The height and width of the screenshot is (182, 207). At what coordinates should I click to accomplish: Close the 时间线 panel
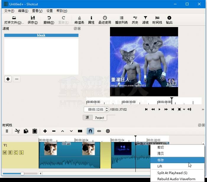coord(203,125)
